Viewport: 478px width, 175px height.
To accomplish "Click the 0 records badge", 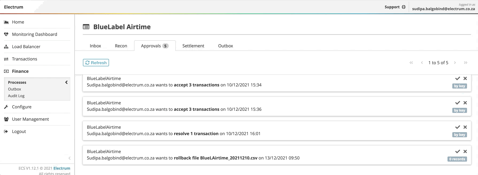I will (x=457, y=159).
